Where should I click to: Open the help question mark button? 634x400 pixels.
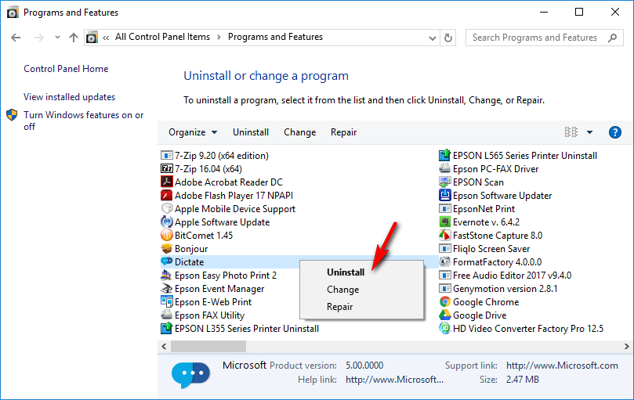614,132
